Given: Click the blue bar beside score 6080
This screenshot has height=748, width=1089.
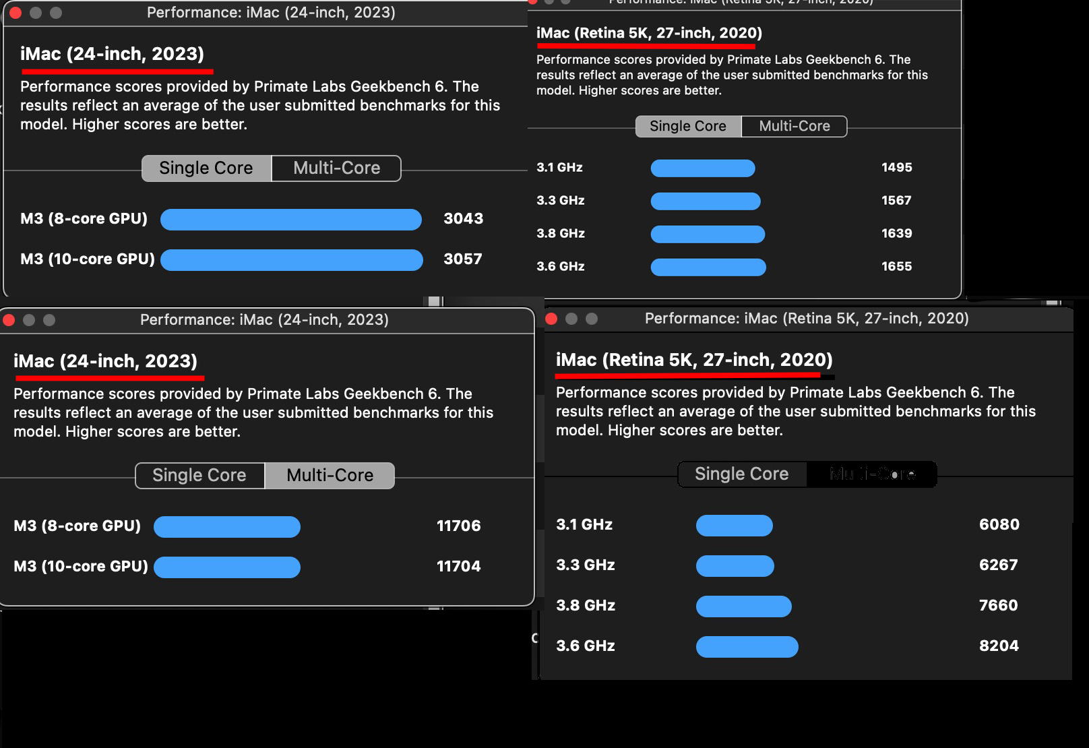Looking at the screenshot, I should [735, 525].
